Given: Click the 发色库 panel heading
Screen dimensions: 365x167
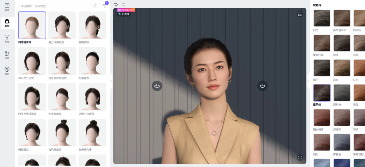Looking at the screenshot, I should click(x=317, y=5).
